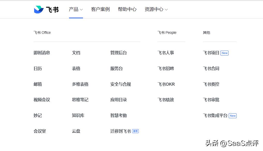Open the 智慧考勤 product link
Viewport: 263px width, 151px height.
point(118,115)
